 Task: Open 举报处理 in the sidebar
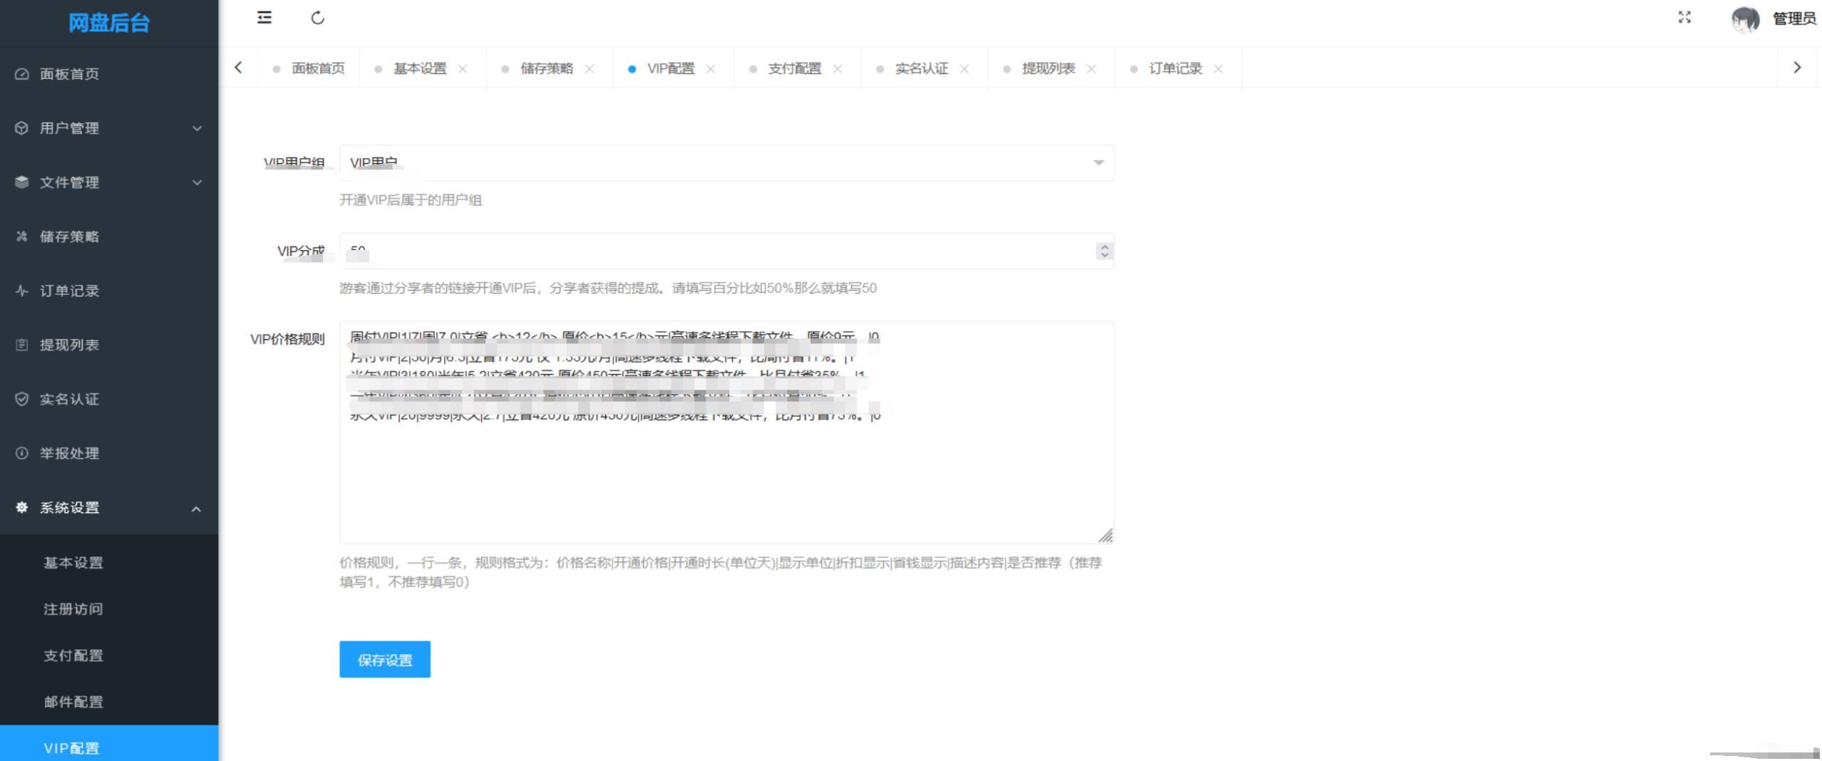[x=109, y=453]
